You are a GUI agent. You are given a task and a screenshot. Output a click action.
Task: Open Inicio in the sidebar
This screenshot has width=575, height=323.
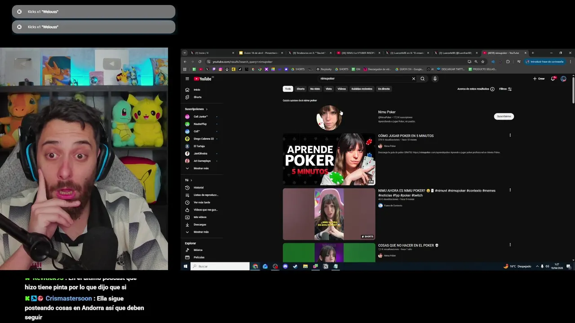coord(197,90)
